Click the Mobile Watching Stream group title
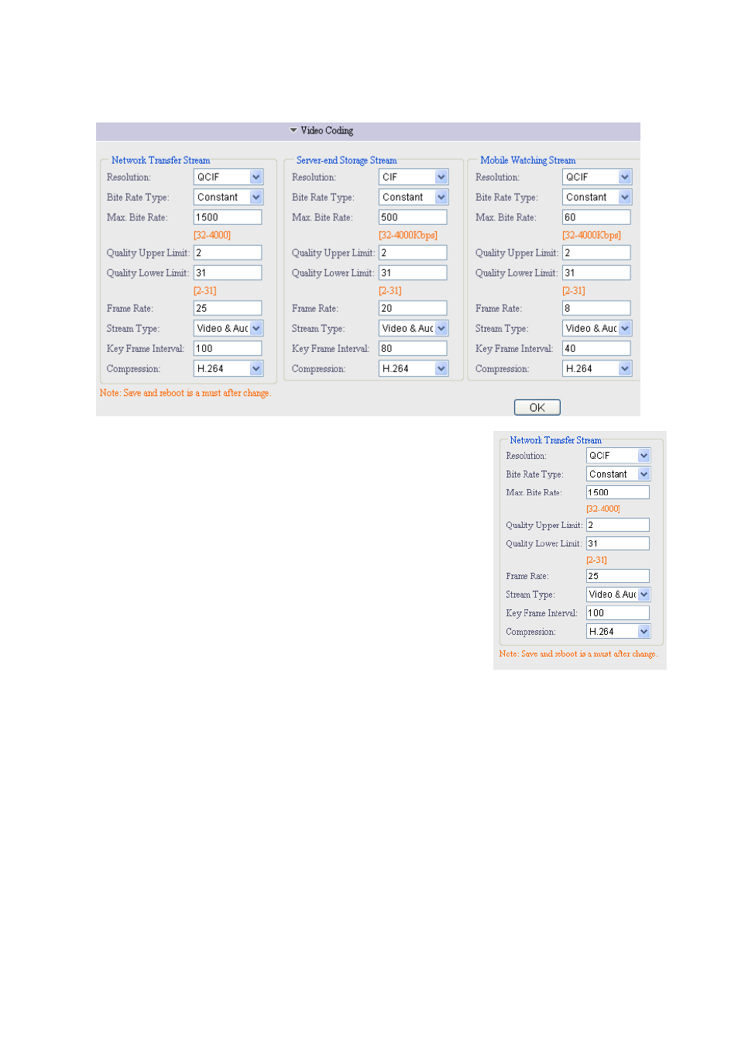Screen dimensions: 738x1048 [527, 160]
